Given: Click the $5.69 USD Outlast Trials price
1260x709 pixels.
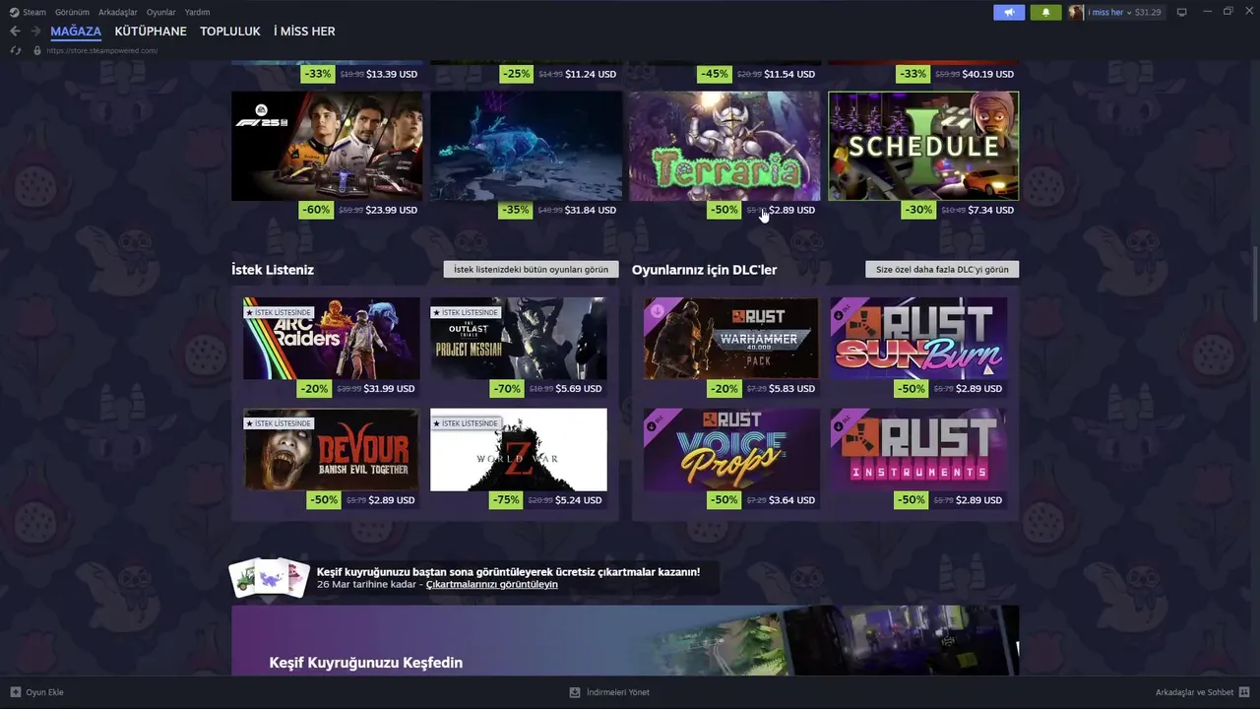Looking at the screenshot, I should (579, 389).
